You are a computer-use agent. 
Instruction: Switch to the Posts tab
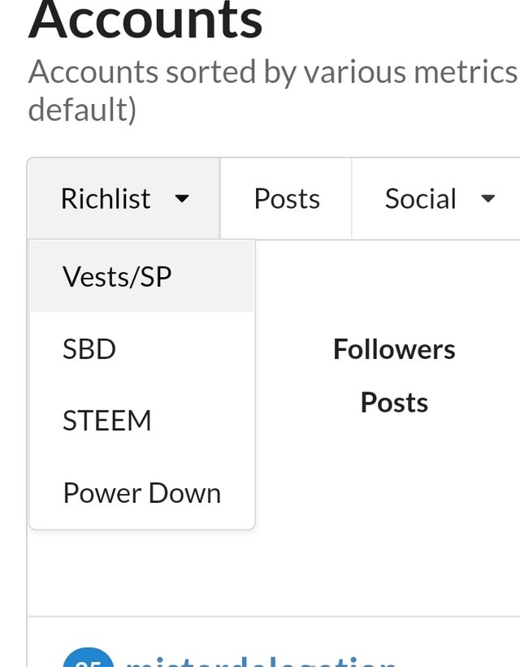pos(286,199)
